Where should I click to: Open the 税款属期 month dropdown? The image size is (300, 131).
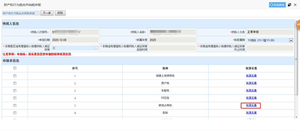click(x=291, y=40)
